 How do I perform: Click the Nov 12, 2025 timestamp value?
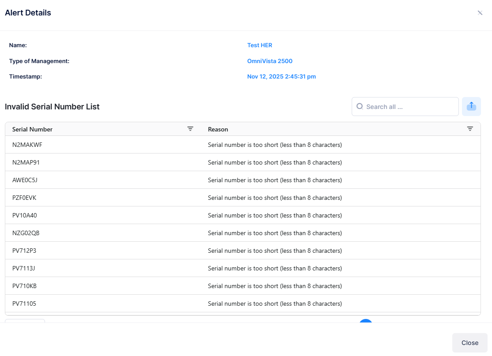coord(281,76)
